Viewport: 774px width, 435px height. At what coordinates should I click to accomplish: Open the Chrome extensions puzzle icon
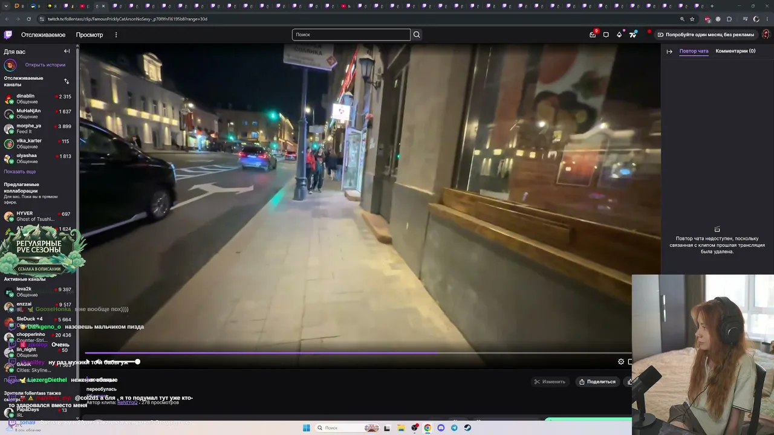[x=729, y=19]
